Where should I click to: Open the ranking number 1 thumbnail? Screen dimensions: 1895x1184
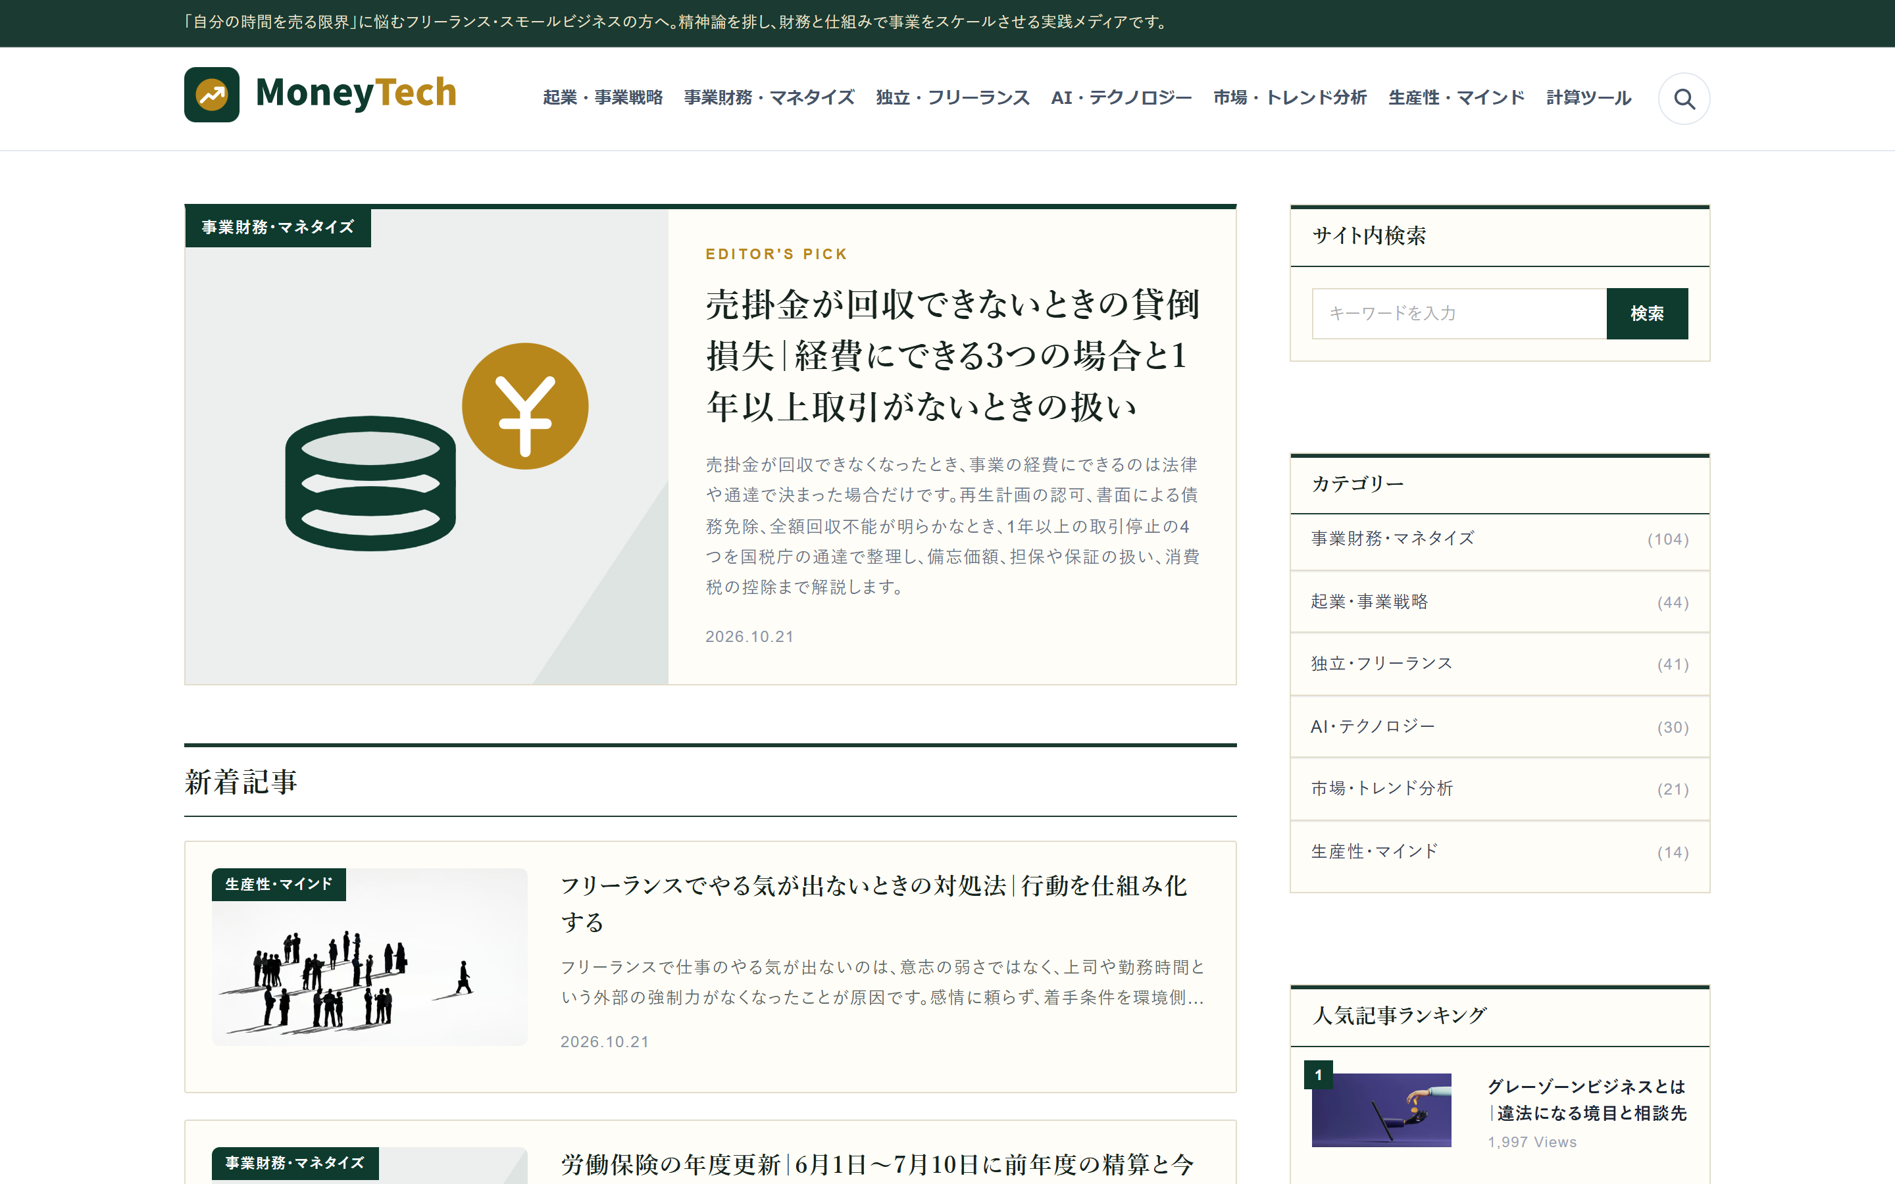click(1381, 1110)
